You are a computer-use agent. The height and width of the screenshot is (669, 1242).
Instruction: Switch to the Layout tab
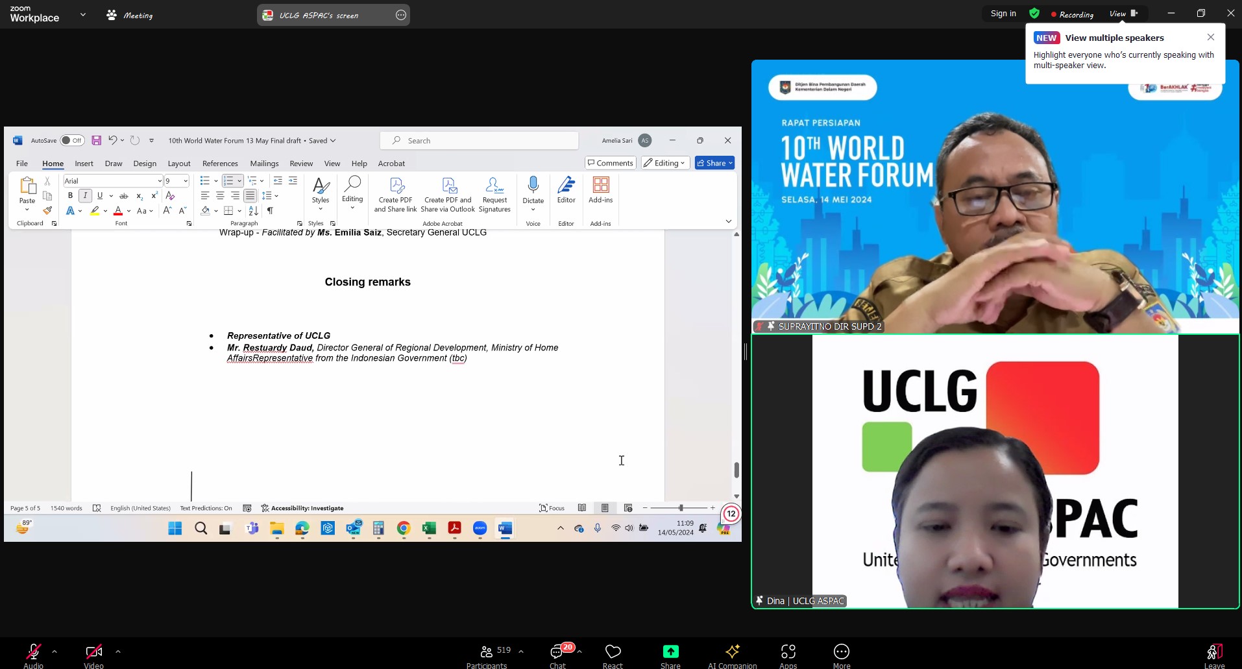tap(179, 164)
